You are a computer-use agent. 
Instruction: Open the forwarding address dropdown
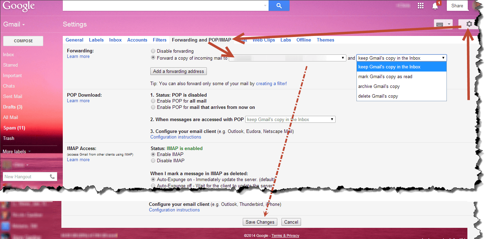(x=287, y=58)
